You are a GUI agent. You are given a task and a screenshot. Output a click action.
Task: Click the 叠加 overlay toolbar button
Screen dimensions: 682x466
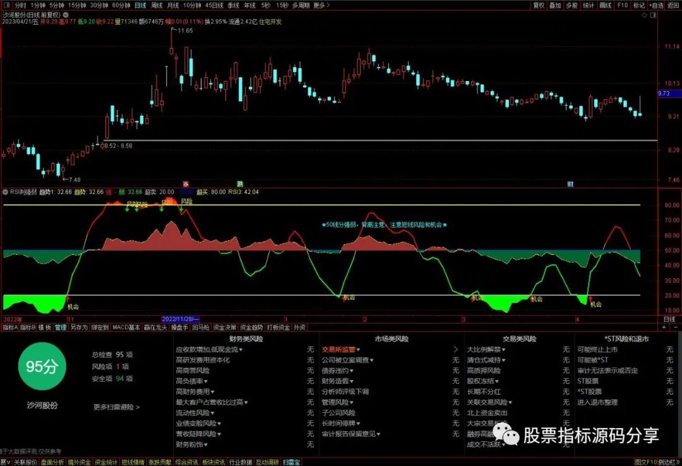click(x=555, y=5)
